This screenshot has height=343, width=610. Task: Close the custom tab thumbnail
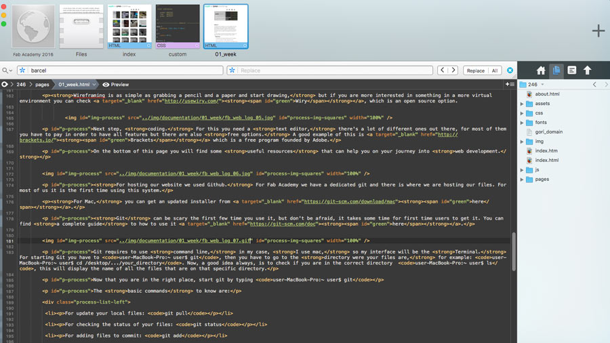click(x=197, y=45)
